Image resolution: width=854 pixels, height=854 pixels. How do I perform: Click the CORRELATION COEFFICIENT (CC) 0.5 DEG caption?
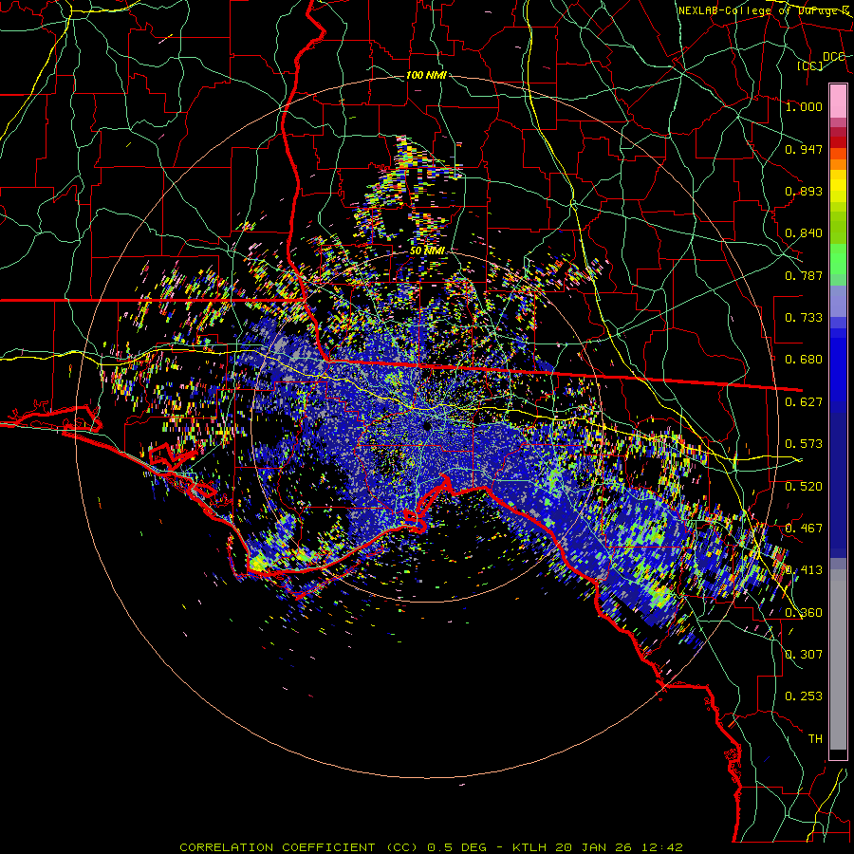click(x=333, y=847)
